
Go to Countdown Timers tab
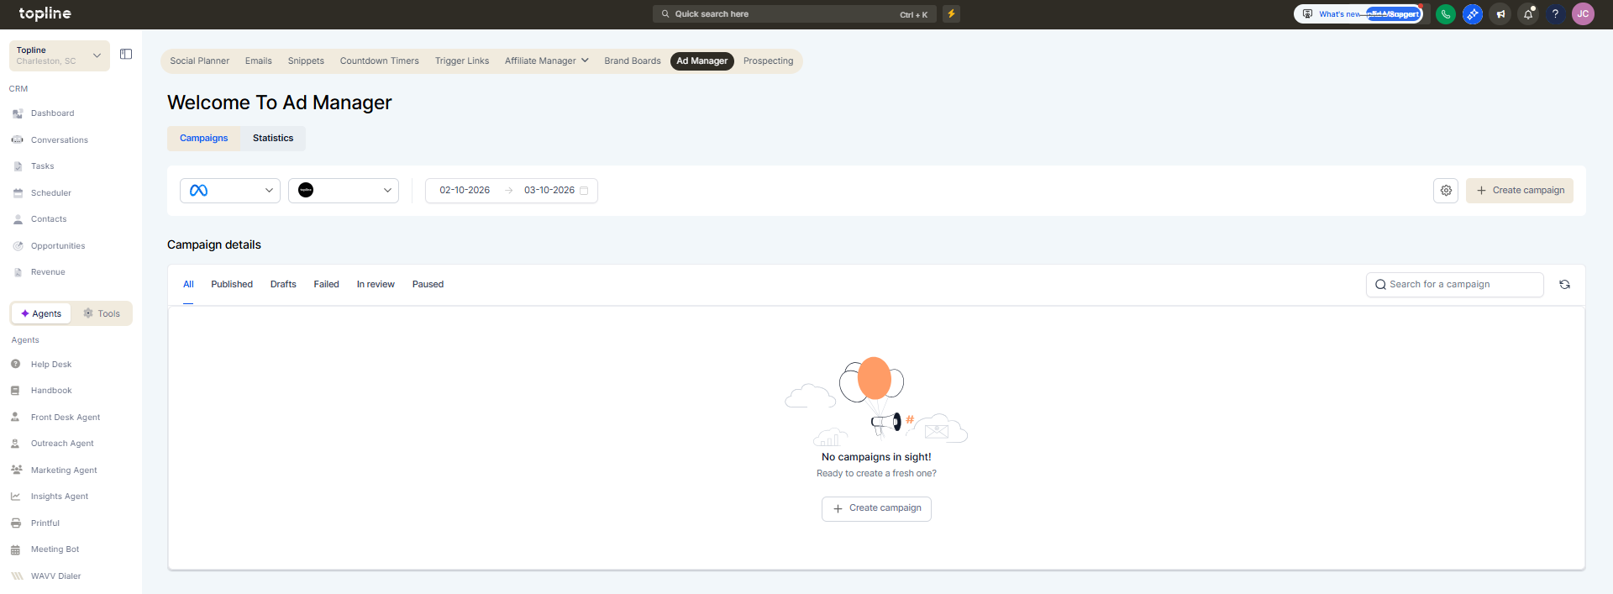[x=380, y=60]
